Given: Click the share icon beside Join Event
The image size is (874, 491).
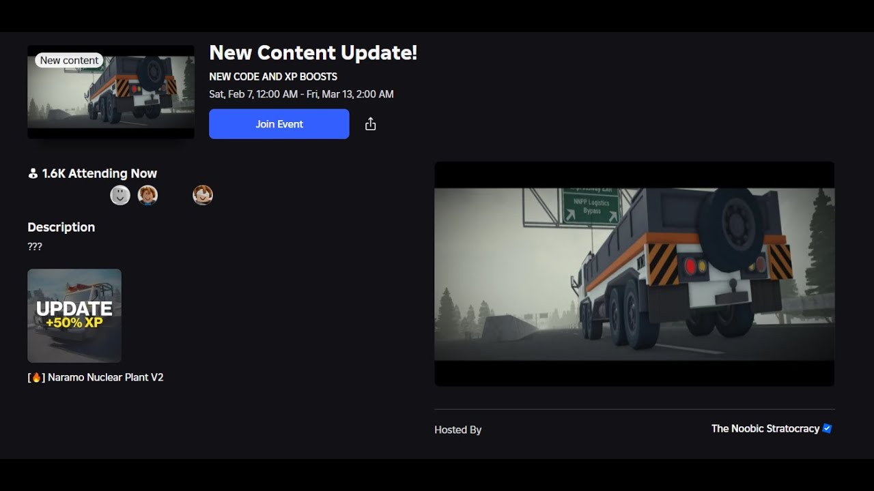Looking at the screenshot, I should tap(370, 124).
